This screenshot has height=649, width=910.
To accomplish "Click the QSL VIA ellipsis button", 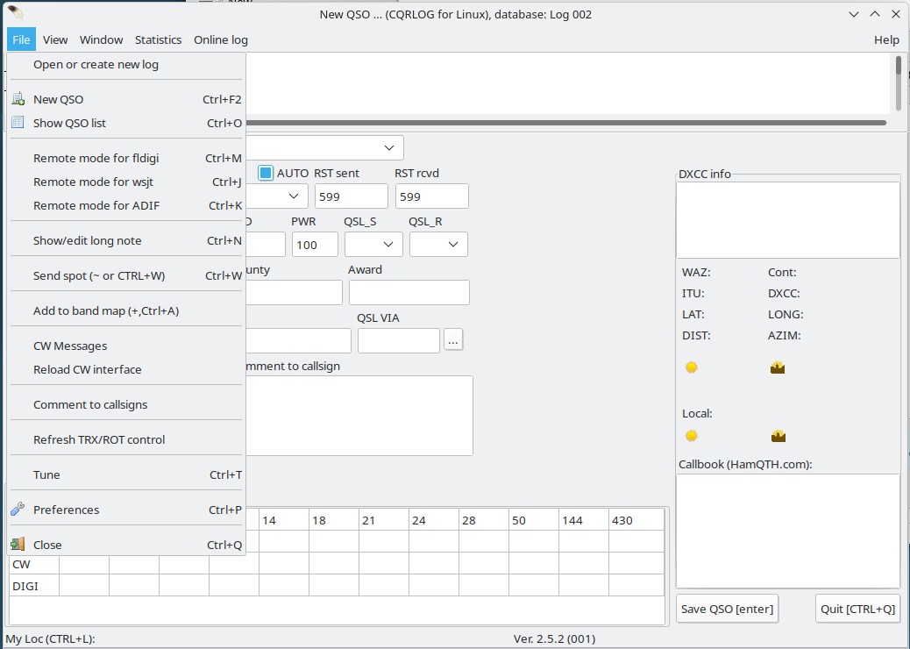I will click(453, 341).
